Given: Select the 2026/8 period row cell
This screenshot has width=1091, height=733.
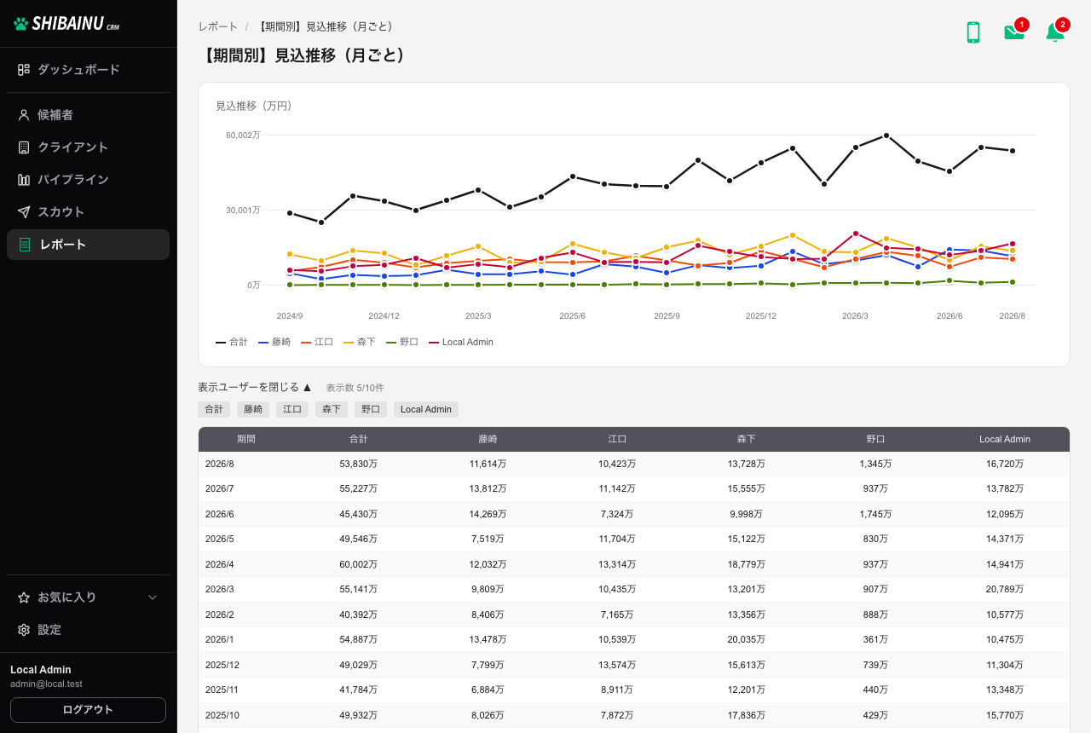Looking at the screenshot, I should tap(246, 464).
